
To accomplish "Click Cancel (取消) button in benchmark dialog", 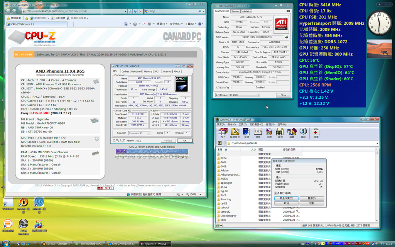I will [287, 203].
